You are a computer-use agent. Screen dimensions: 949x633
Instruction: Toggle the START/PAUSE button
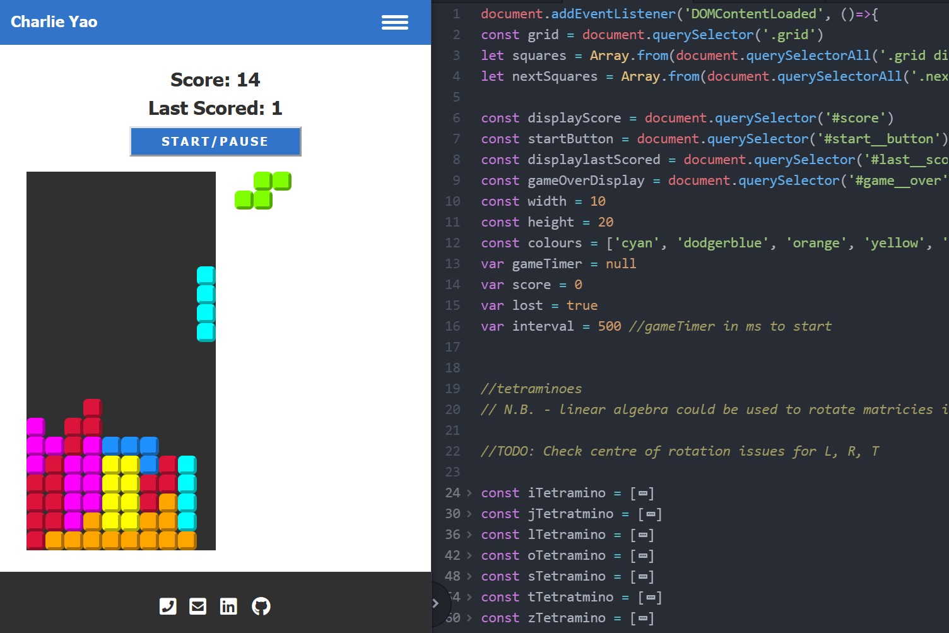(216, 141)
